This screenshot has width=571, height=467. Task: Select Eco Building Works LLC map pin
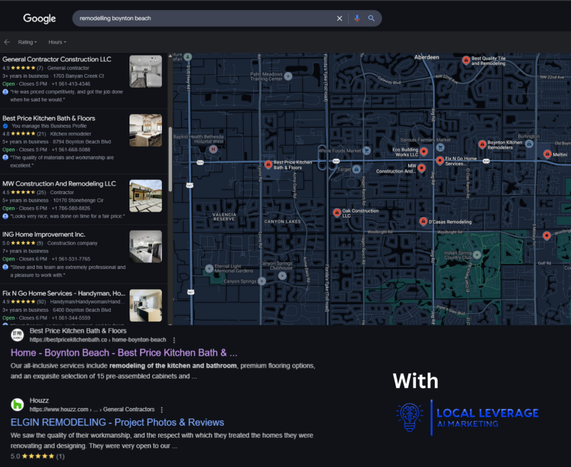tap(424, 152)
